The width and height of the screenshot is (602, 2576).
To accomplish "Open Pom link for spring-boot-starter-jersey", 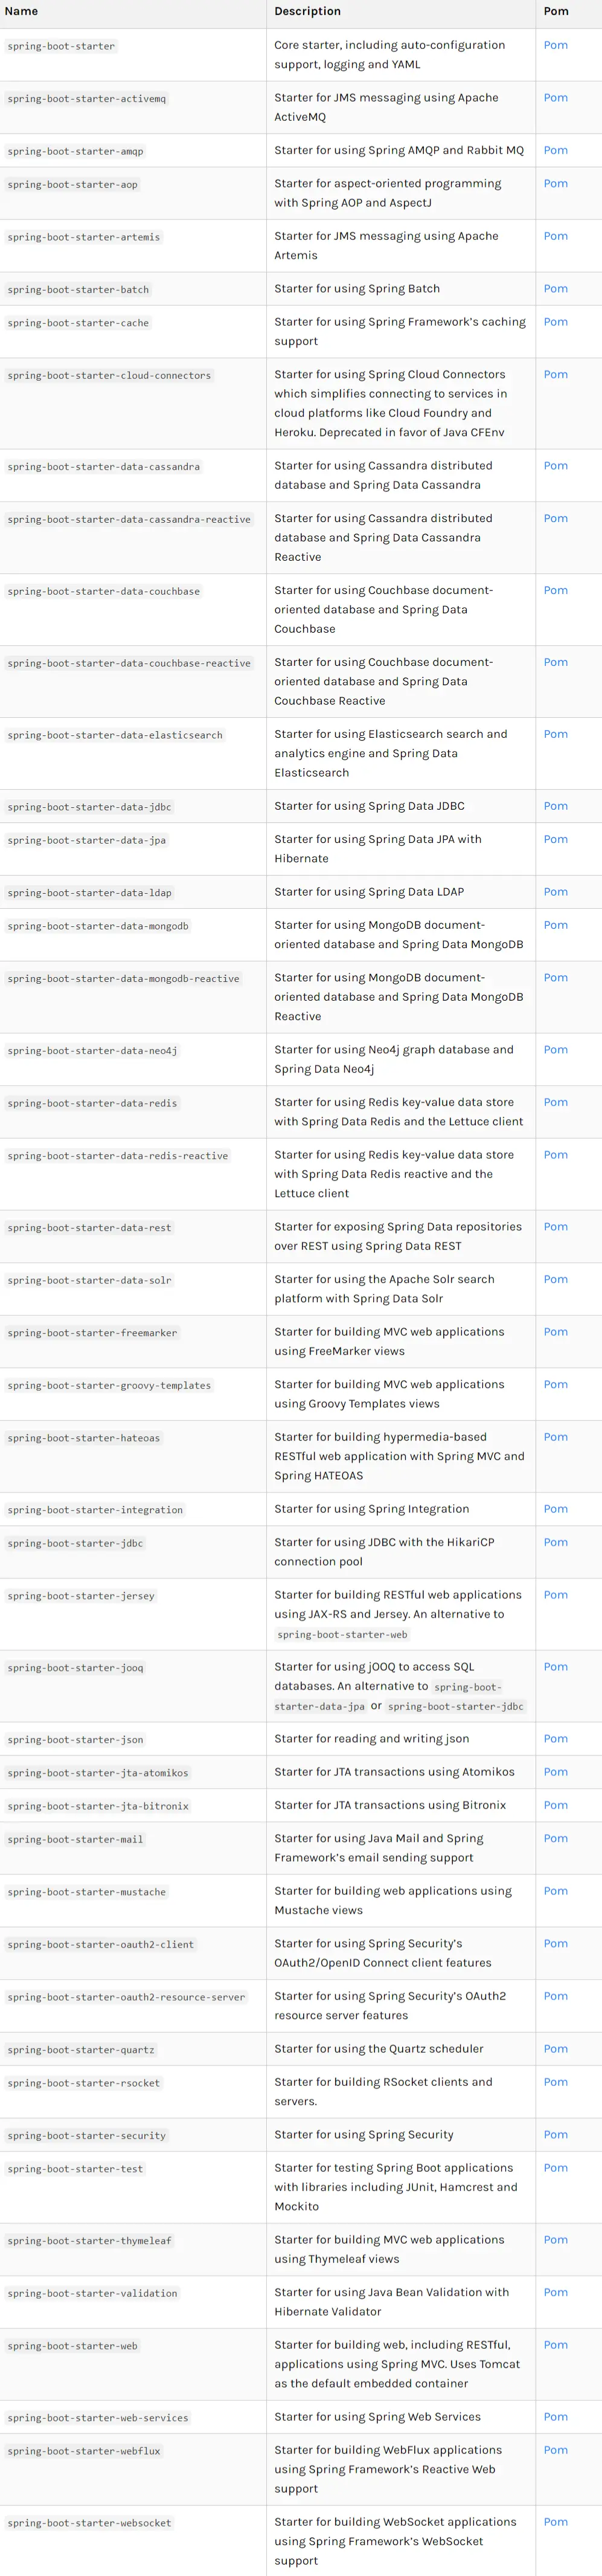I will [x=555, y=1595].
